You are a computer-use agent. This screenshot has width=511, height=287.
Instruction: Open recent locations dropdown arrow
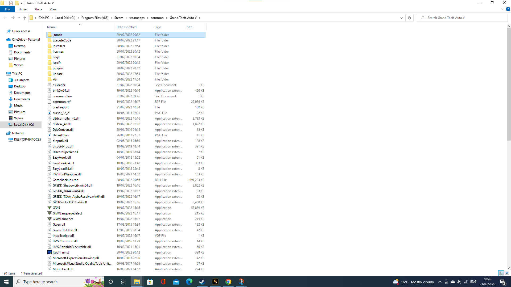coord(19,18)
